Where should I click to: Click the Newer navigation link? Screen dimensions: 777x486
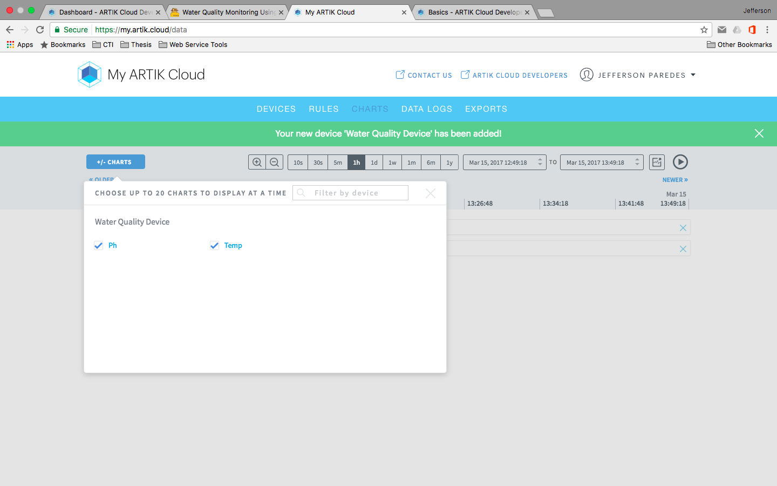point(675,180)
